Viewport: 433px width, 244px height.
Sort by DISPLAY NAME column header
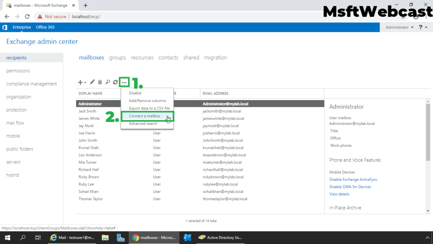click(x=90, y=94)
